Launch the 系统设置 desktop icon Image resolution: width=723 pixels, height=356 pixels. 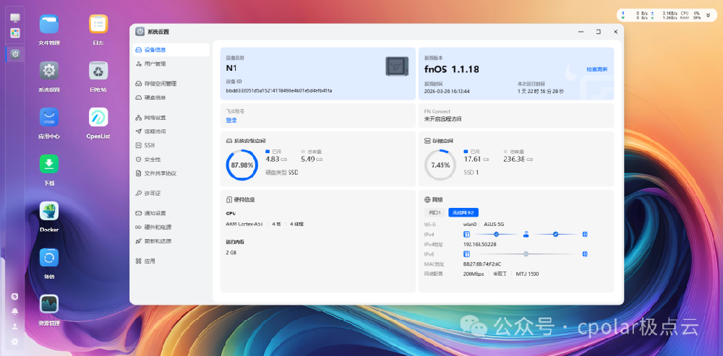click(49, 71)
